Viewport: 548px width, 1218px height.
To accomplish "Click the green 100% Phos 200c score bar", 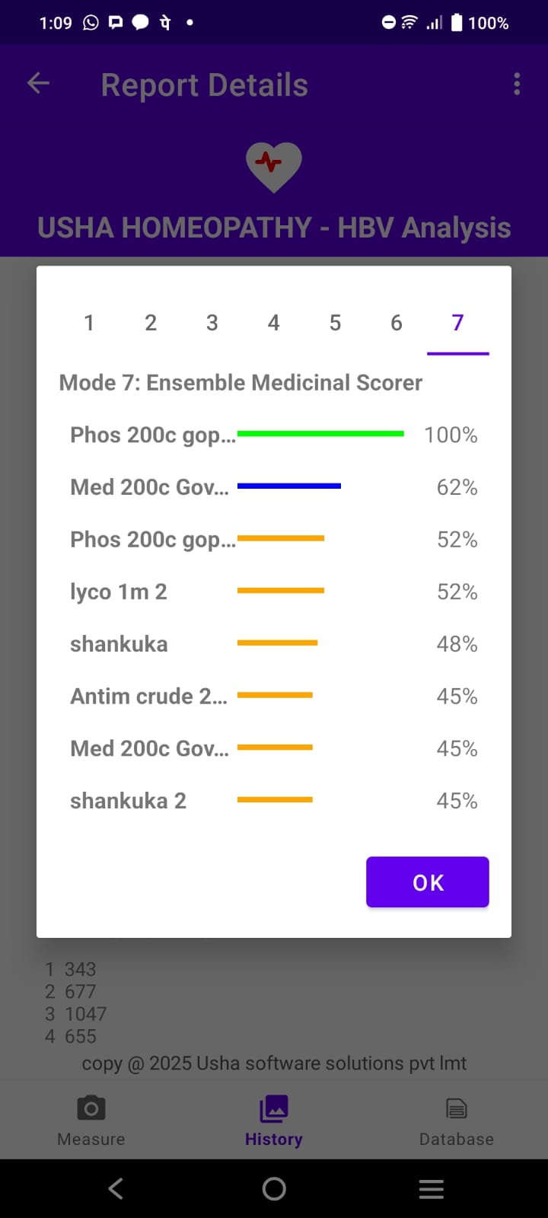I will pos(320,434).
